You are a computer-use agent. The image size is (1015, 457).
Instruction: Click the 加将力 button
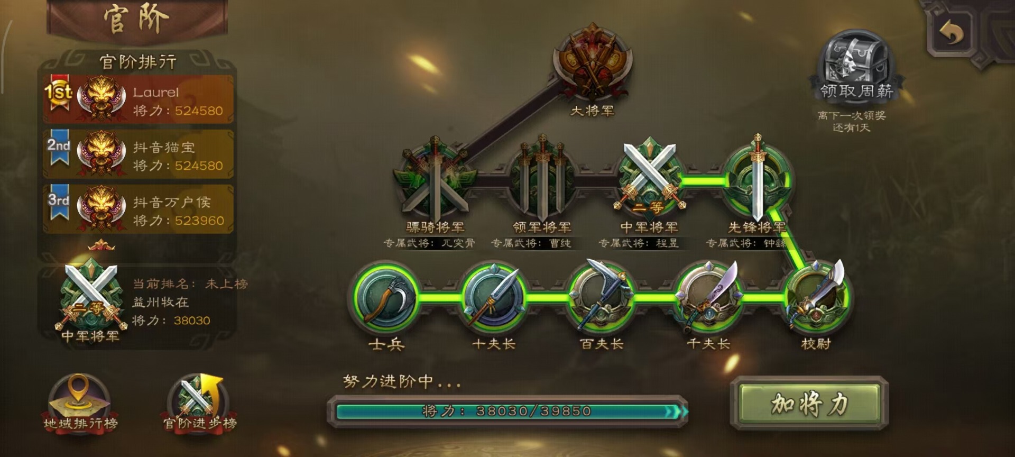tap(809, 404)
